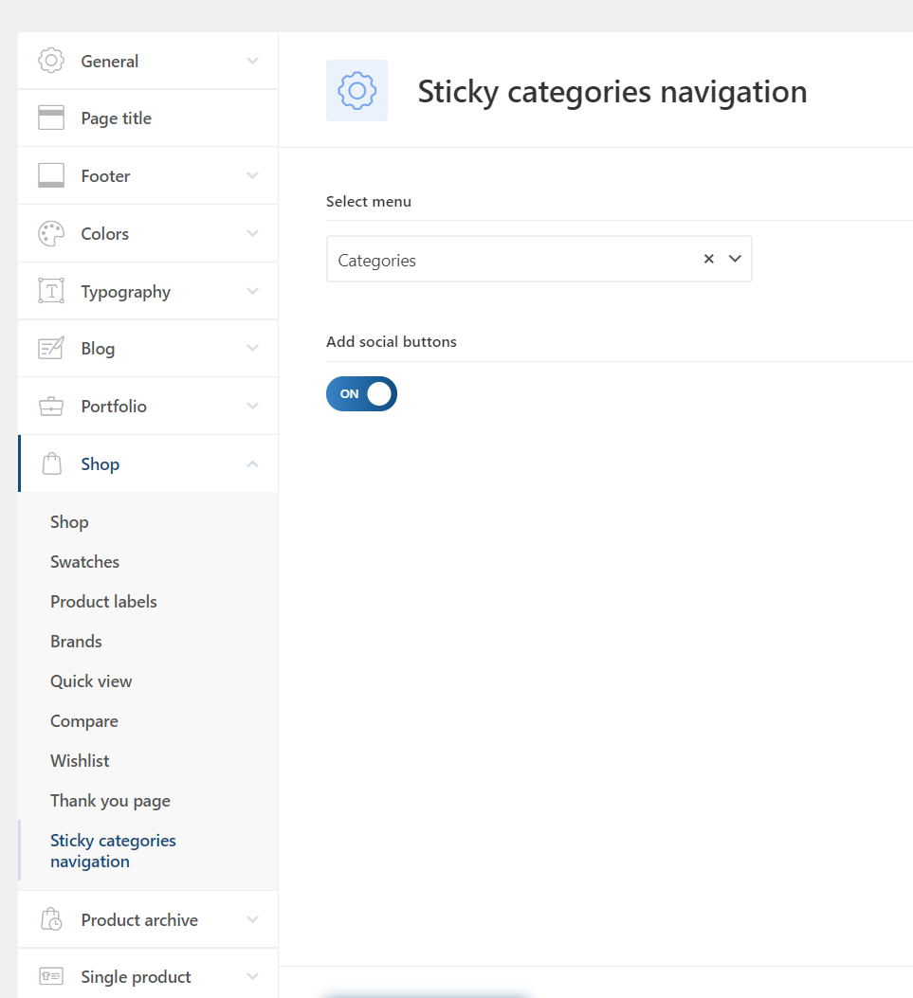This screenshot has width=913, height=998.
Task: Click the Shop bag icon
Action: 51,464
